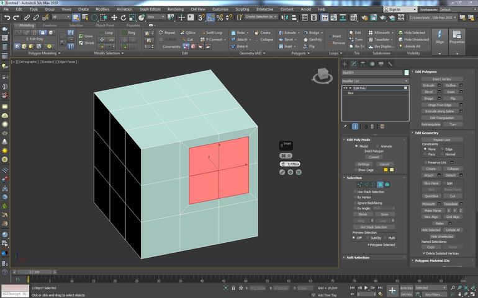Collapse the Edit Poly Mode rollout
The image size is (478, 298).
point(359,140)
